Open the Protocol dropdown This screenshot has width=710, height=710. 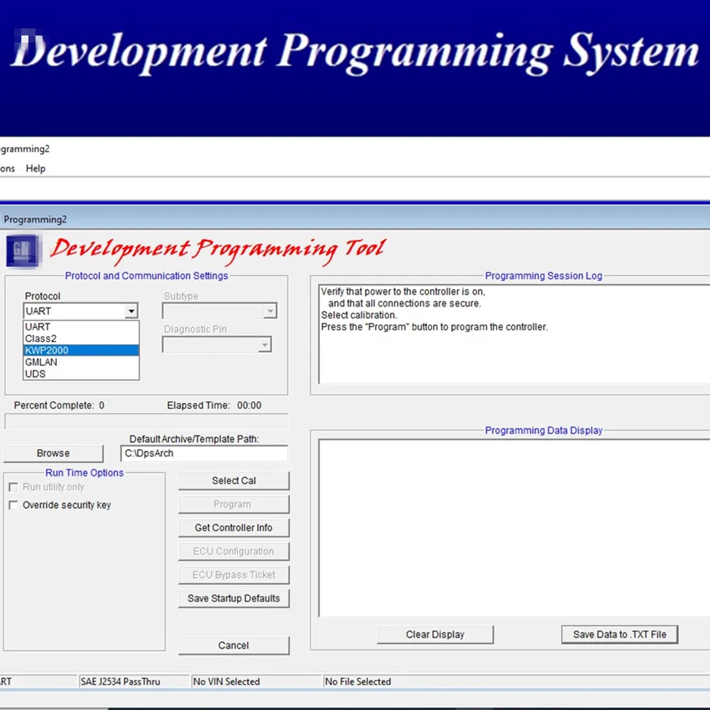pyautogui.click(x=131, y=311)
